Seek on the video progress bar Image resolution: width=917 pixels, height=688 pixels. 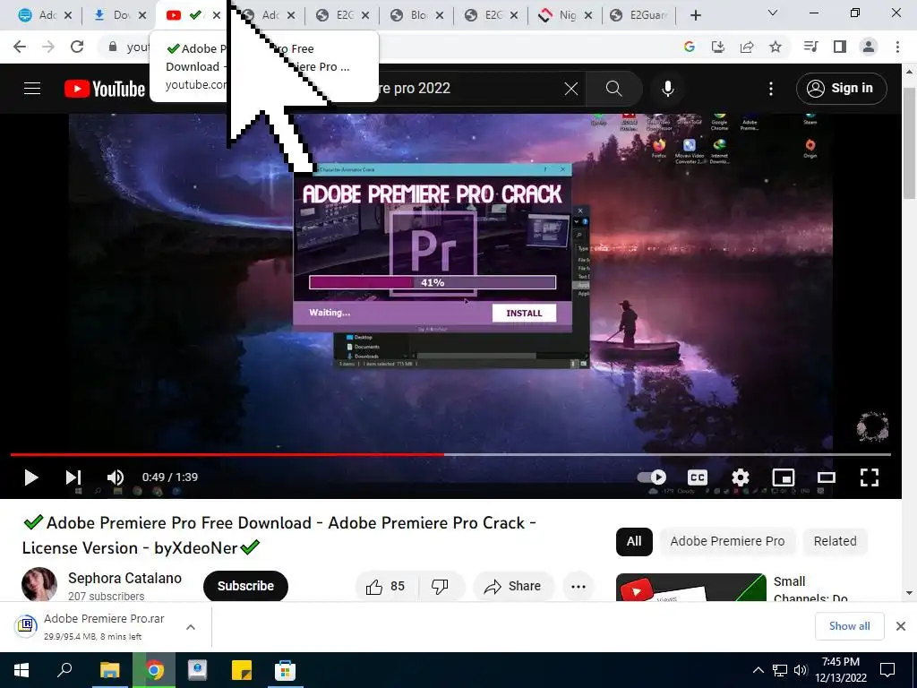point(450,454)
